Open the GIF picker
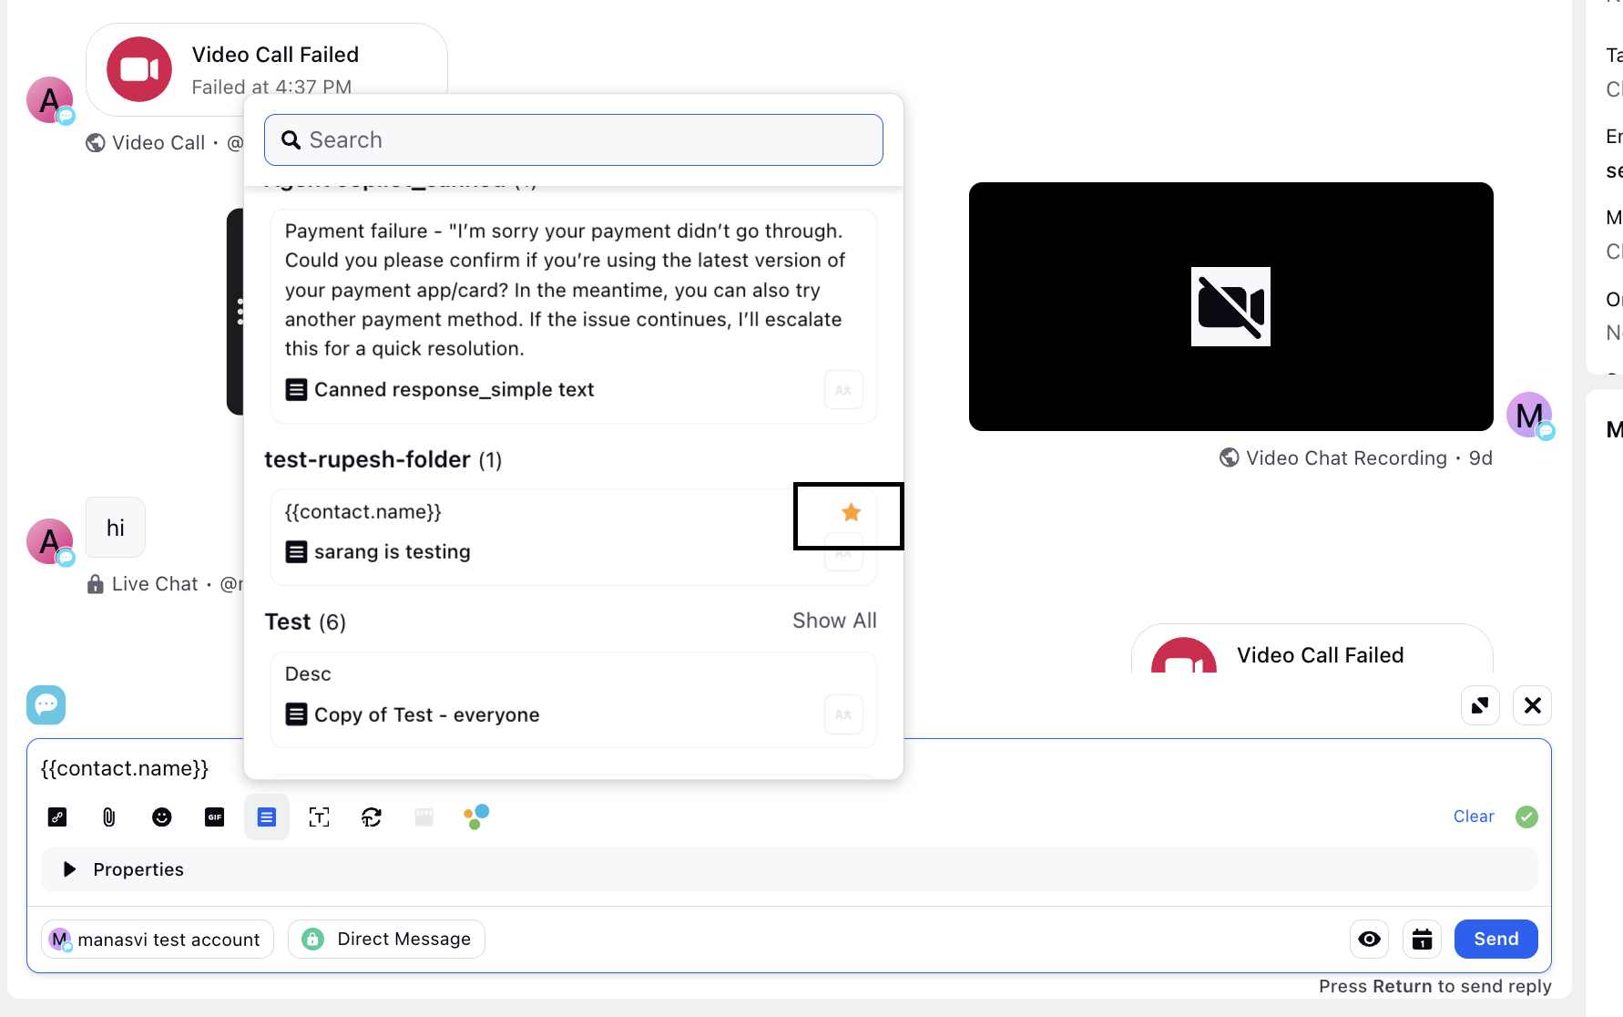 click(215, 817)
